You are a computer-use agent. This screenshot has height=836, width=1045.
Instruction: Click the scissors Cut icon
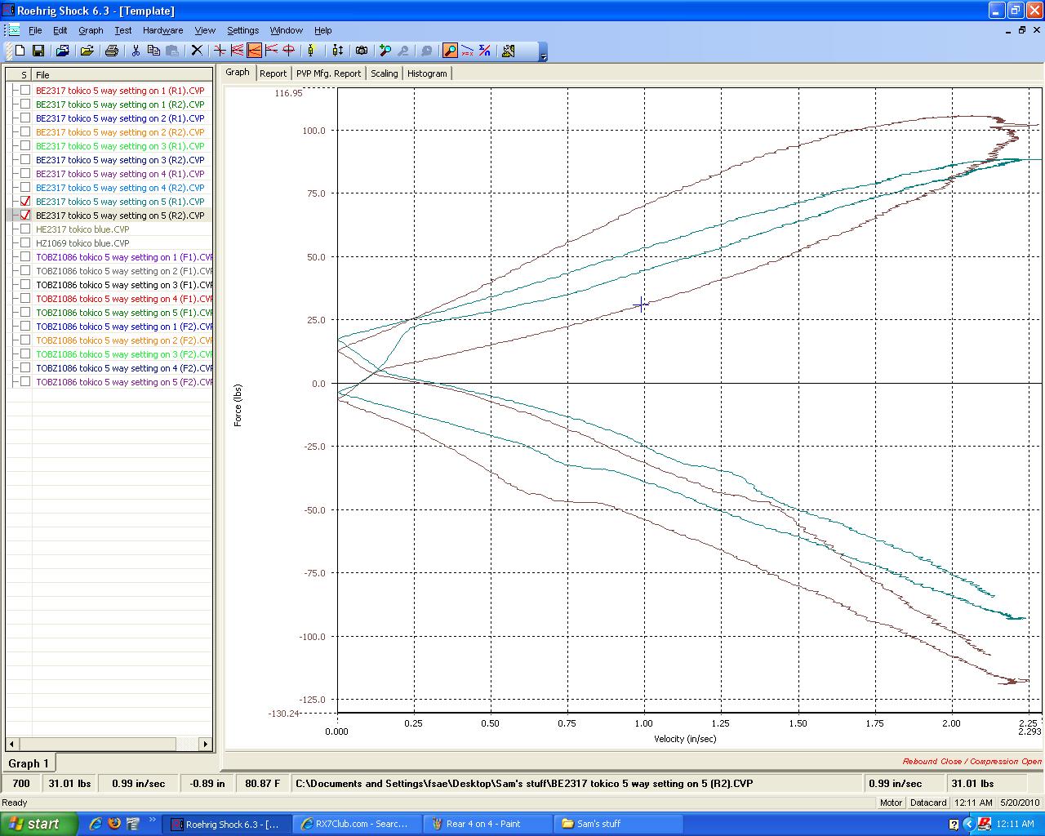(136, 51)
